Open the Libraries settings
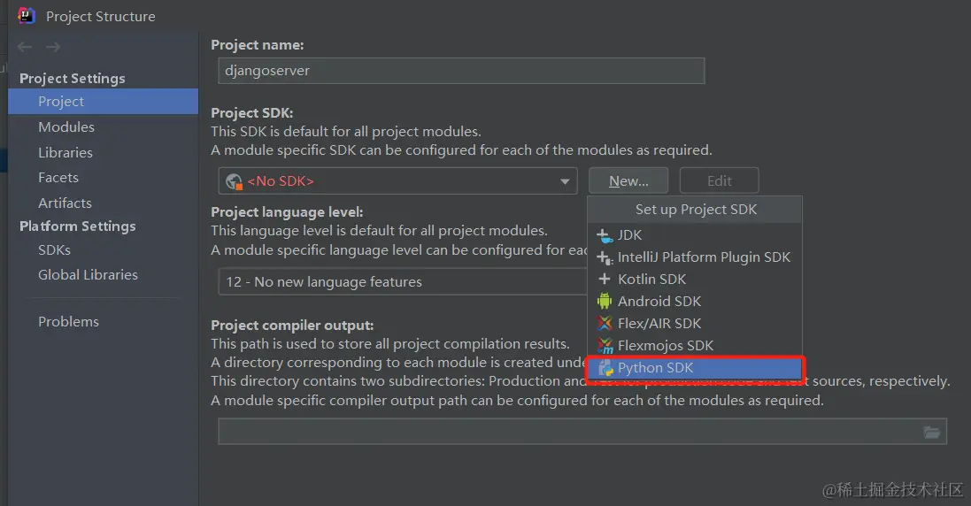 [65, 152]
